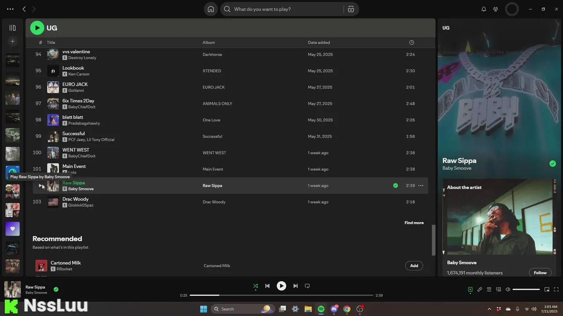This screenshot has width=563, height=316.
Task: Skip to next track
Action: [x=296, y=286]
